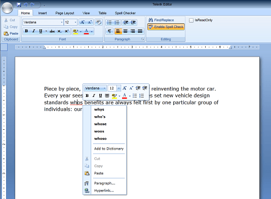This screenshot has height=199, width=271.
Task: Click Paste in context menu
Action: (105, 173)
